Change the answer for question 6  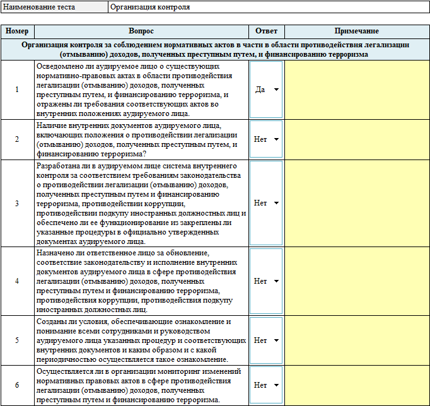coord(265,385)
